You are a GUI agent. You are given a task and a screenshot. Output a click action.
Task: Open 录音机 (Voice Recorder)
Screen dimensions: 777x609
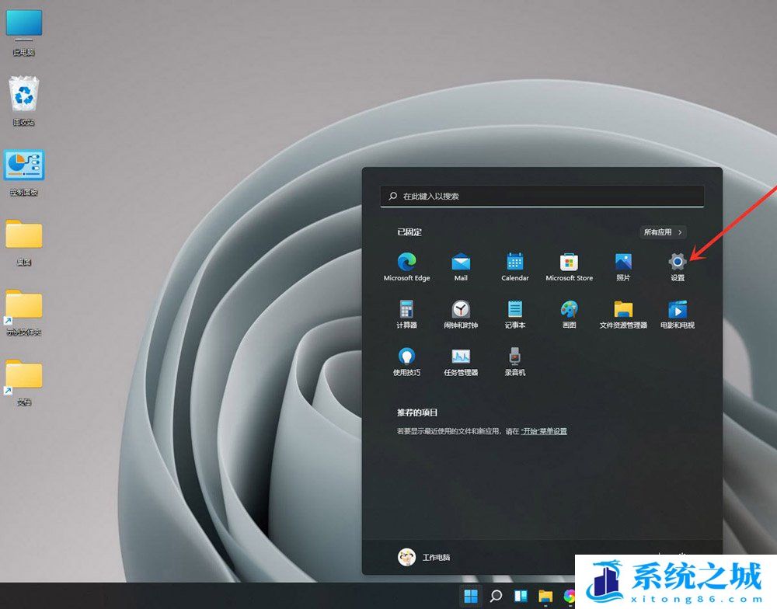[515, 361]
